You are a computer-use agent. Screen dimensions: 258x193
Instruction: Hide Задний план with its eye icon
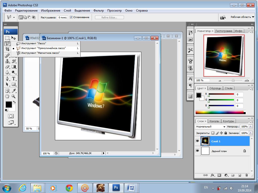197,151
